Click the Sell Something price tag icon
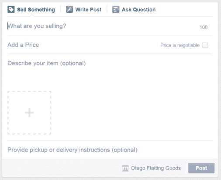 pos(11,10)
